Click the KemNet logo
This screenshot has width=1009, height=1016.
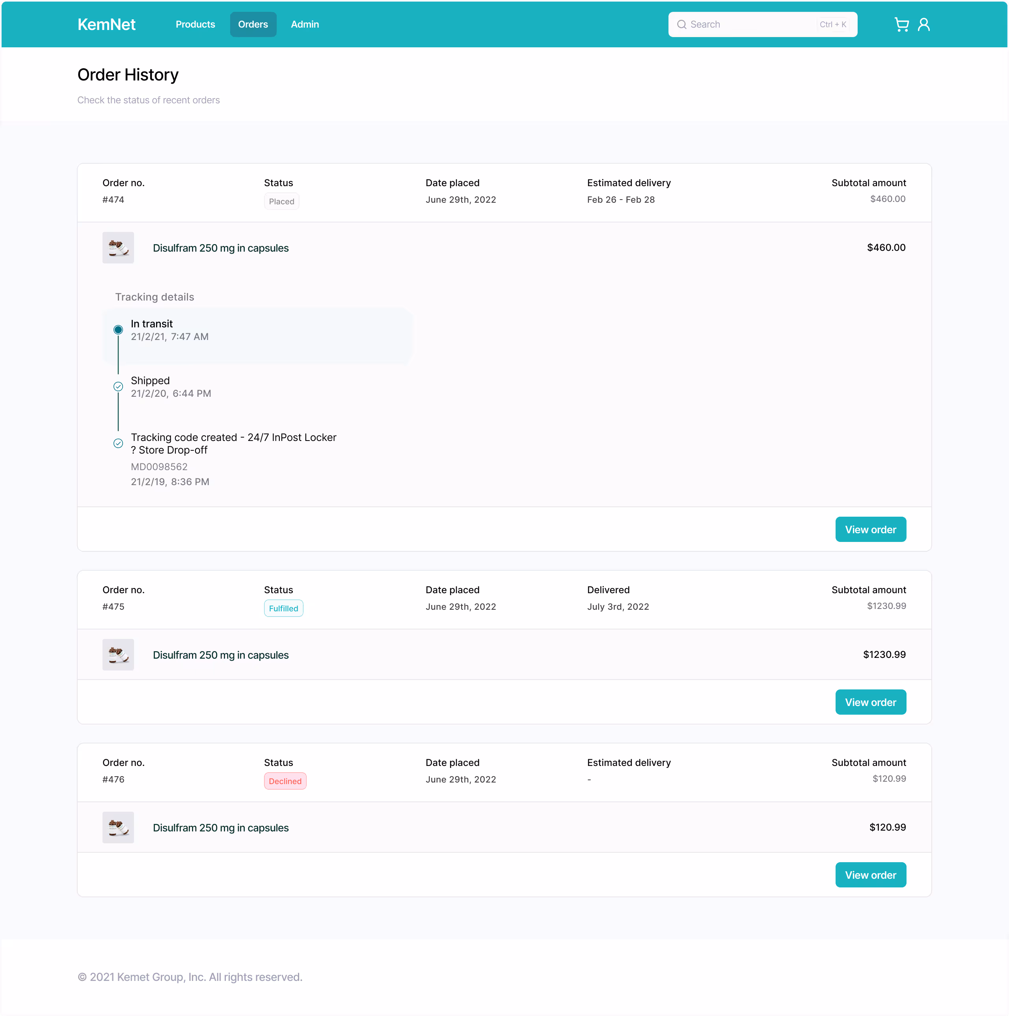click(x=107, y=25)
